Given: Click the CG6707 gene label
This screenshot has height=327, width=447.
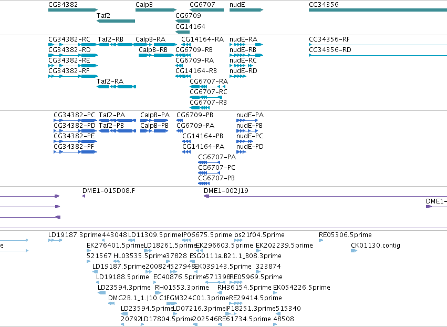Looking at the screenshot, I should [x=202, y=5].
